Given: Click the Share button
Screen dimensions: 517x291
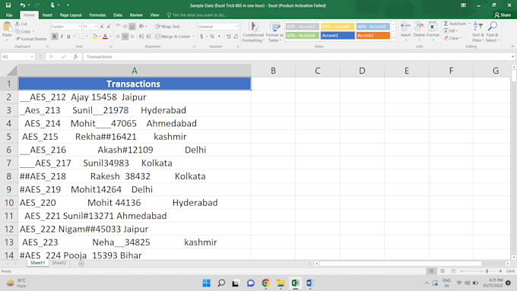Looking at the screenshot, I should point(503,15).
